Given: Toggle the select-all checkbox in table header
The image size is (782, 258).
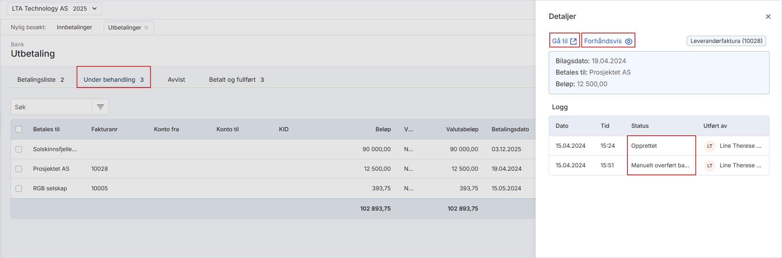Looking at the screenshot, I should [x=19, y=130].
